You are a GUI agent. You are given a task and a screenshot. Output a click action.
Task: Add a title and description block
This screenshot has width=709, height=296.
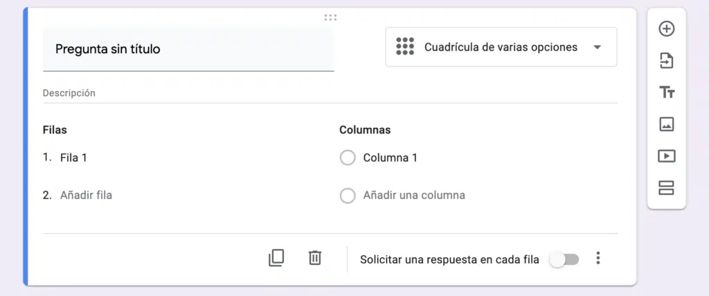(666, 93)
